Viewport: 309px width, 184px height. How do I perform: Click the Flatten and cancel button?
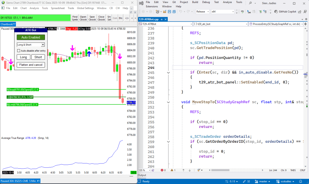point(30,65)
